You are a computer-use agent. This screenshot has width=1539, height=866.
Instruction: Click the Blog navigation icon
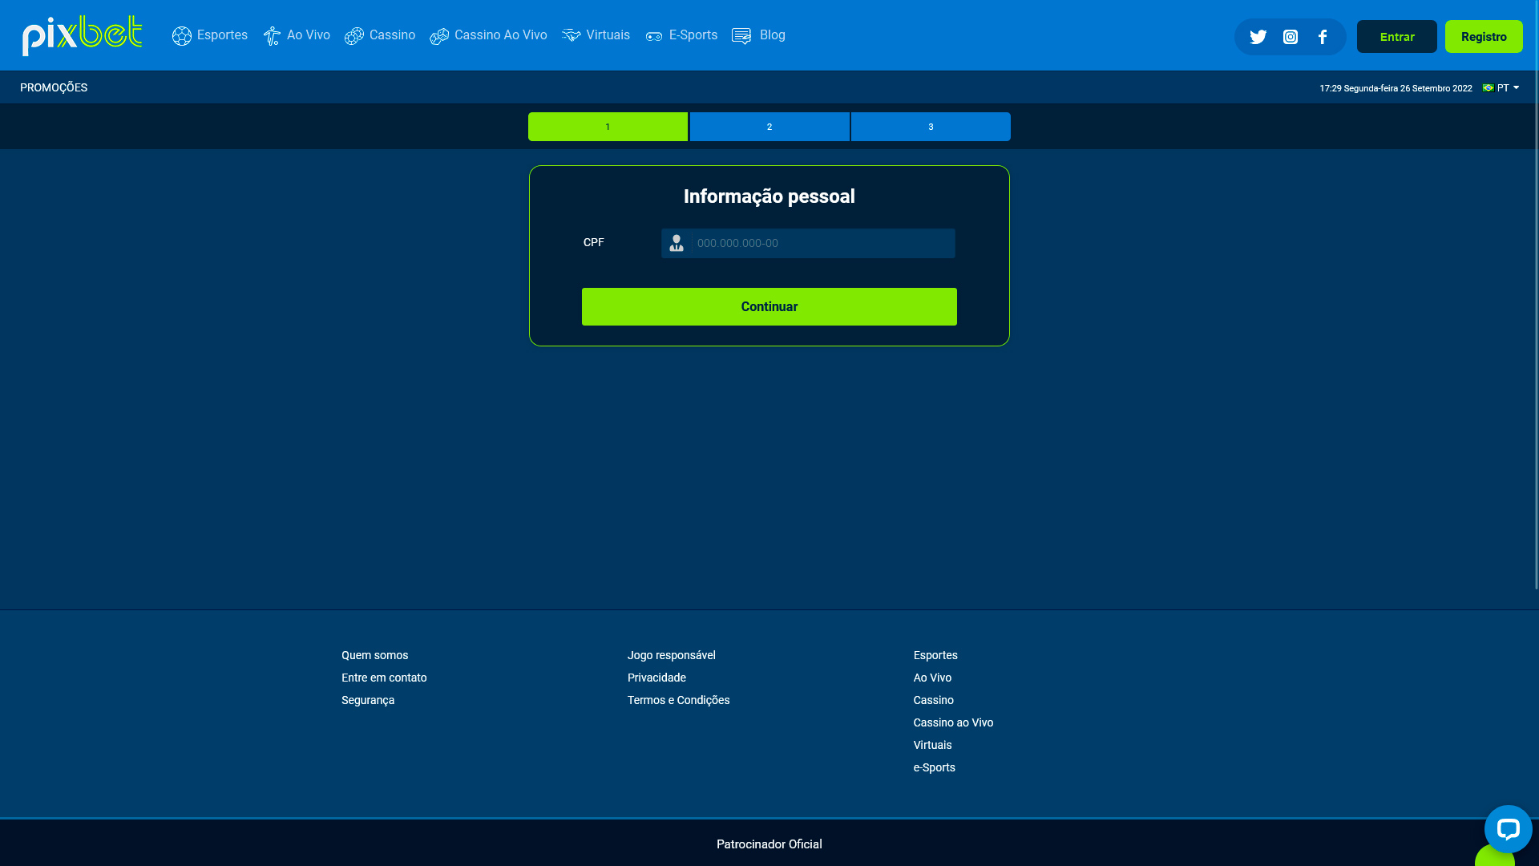tap(741, 35)
